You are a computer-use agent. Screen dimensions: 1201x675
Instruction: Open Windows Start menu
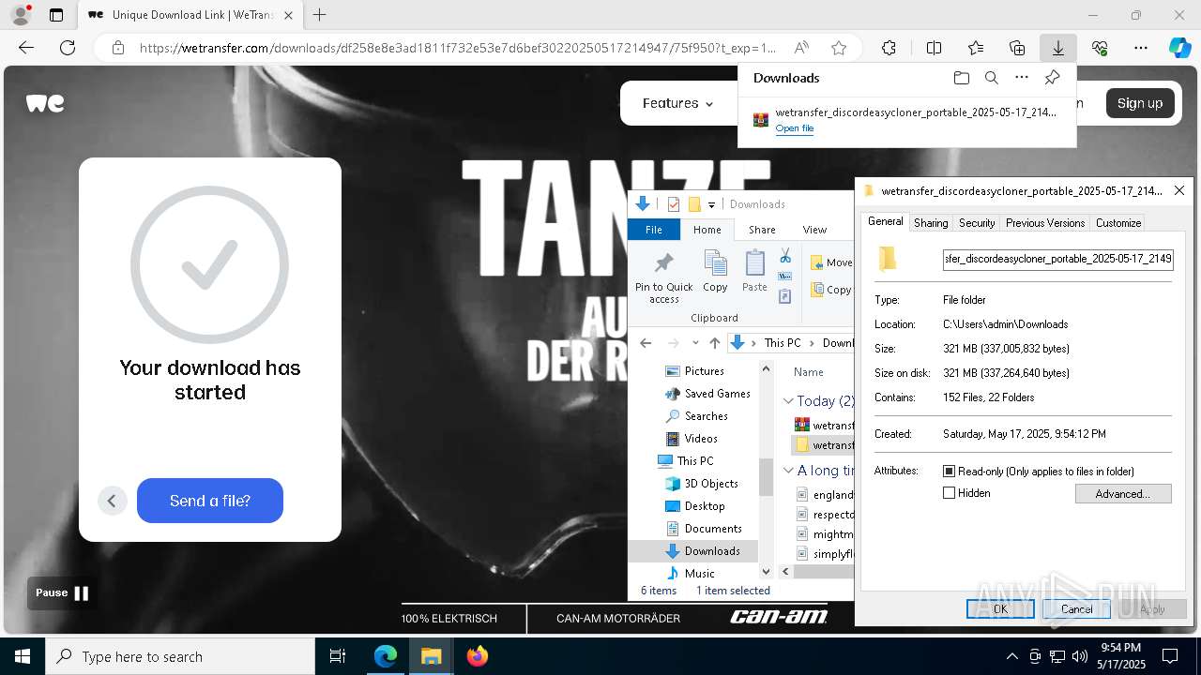[23, 656]
